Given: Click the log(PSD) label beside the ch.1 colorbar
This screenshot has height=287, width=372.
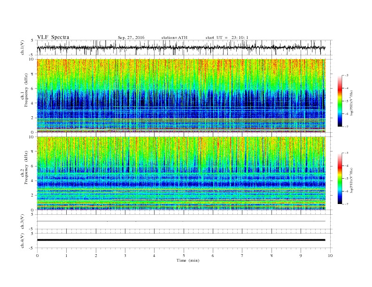Looking at the screenshot, I should coord(351,103).
